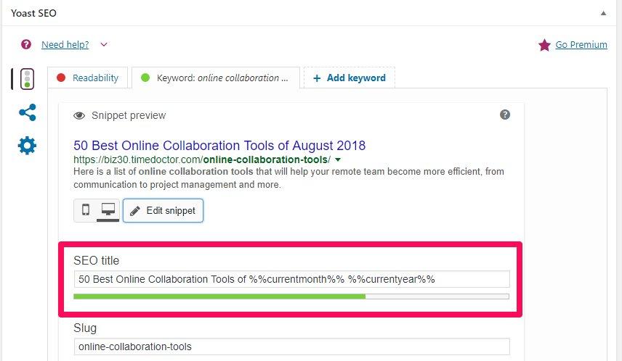Click the snippet URL dropdown arrow
The image size is (622, 361).
coord(338,160)
